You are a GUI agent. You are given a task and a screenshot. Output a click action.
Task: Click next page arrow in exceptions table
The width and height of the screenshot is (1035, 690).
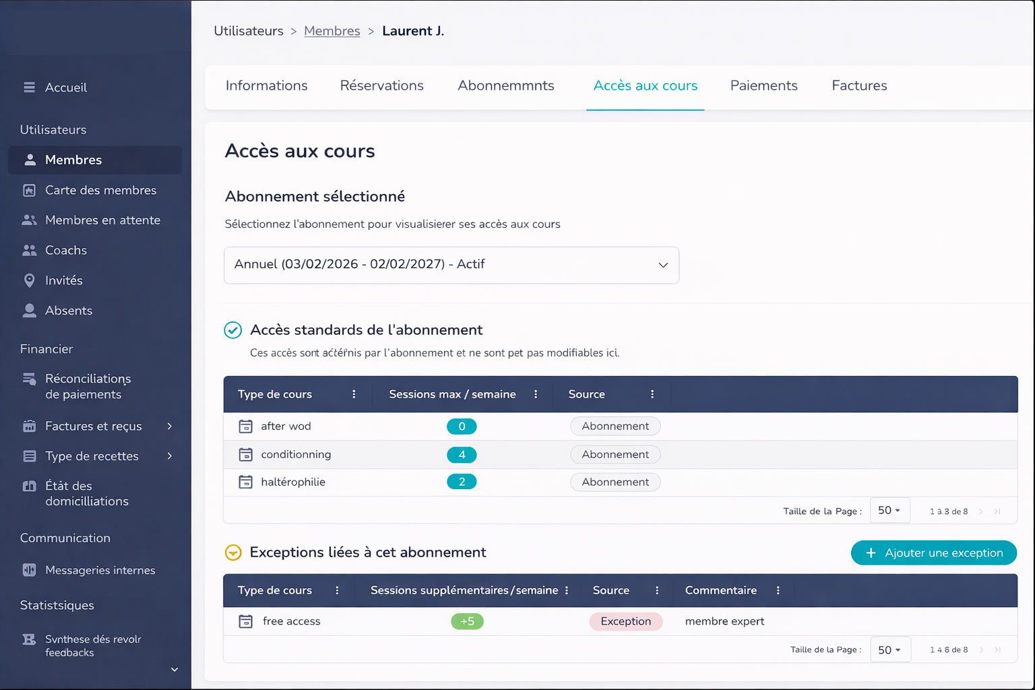[981, 650]
